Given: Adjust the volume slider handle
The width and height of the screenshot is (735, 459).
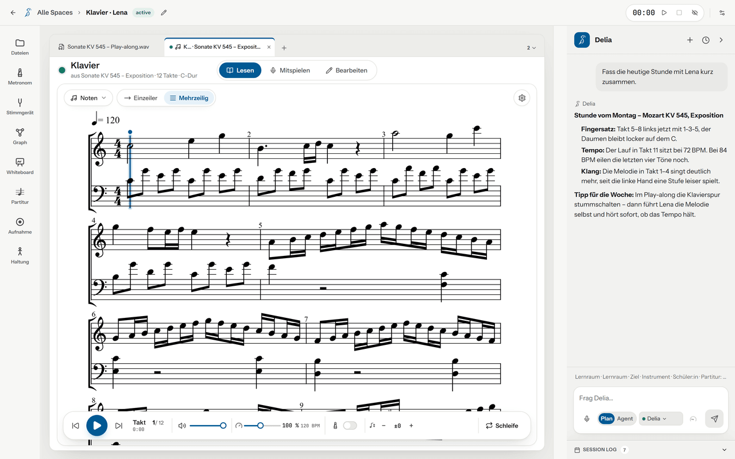Looking at the screenshot, I should click(x=223, y=426).
